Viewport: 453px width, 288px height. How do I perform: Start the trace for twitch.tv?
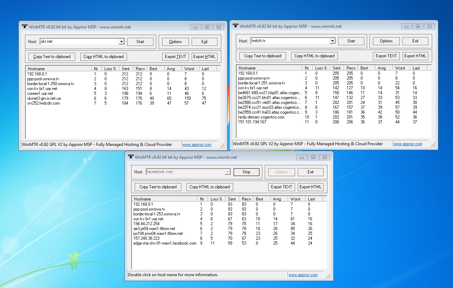tap(351, 41)
